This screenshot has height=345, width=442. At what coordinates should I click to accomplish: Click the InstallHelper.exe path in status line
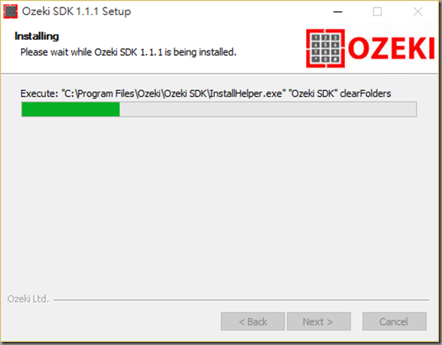(173, 93)
